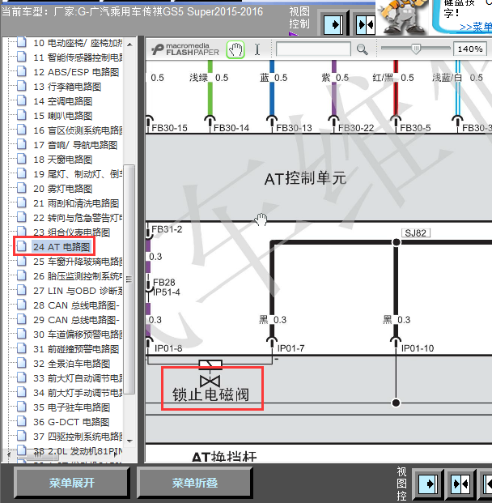Click the FlashPaper search text field
This screenshot has height=503, width=492.
click(313, 49)
